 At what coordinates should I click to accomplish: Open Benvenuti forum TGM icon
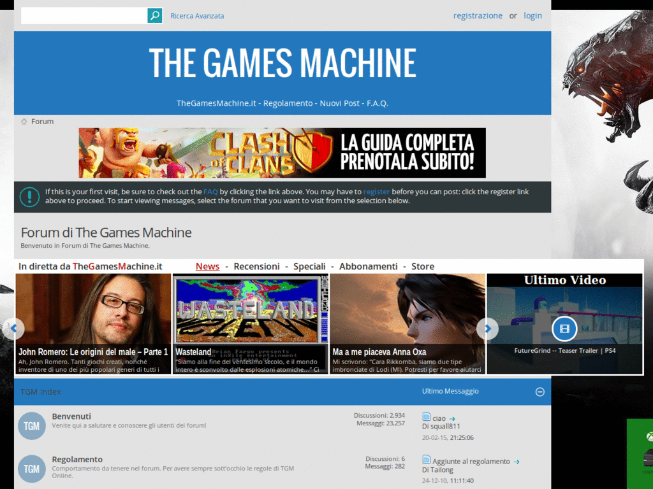click(32, 426)
